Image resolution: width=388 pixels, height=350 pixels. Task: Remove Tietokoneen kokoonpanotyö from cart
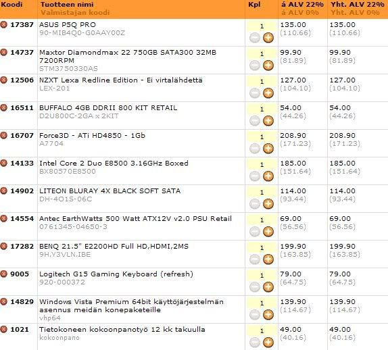pos(3,330)
